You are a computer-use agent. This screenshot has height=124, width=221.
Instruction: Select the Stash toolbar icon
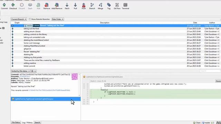click(30, 6)
